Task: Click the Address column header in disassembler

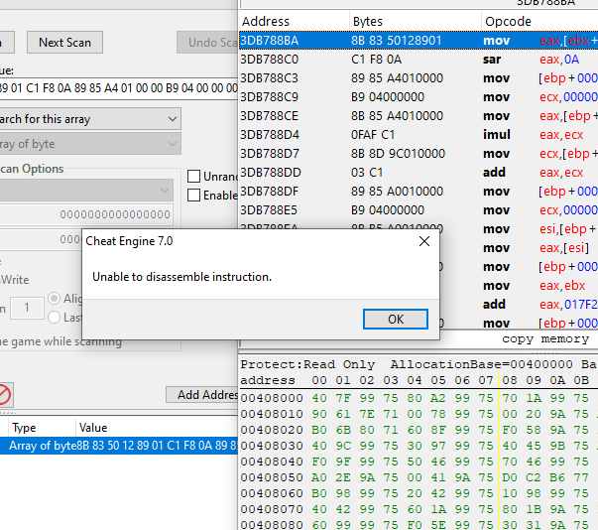Action: [295, 22]
